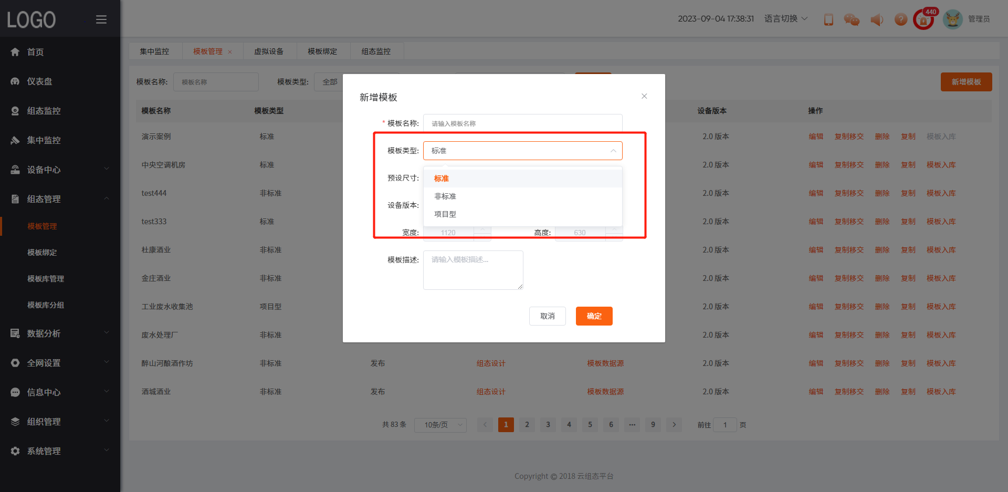1008x492 pixels.
Task: Click the device icon beside 设备中心
Action: click(x=15, y=170)
